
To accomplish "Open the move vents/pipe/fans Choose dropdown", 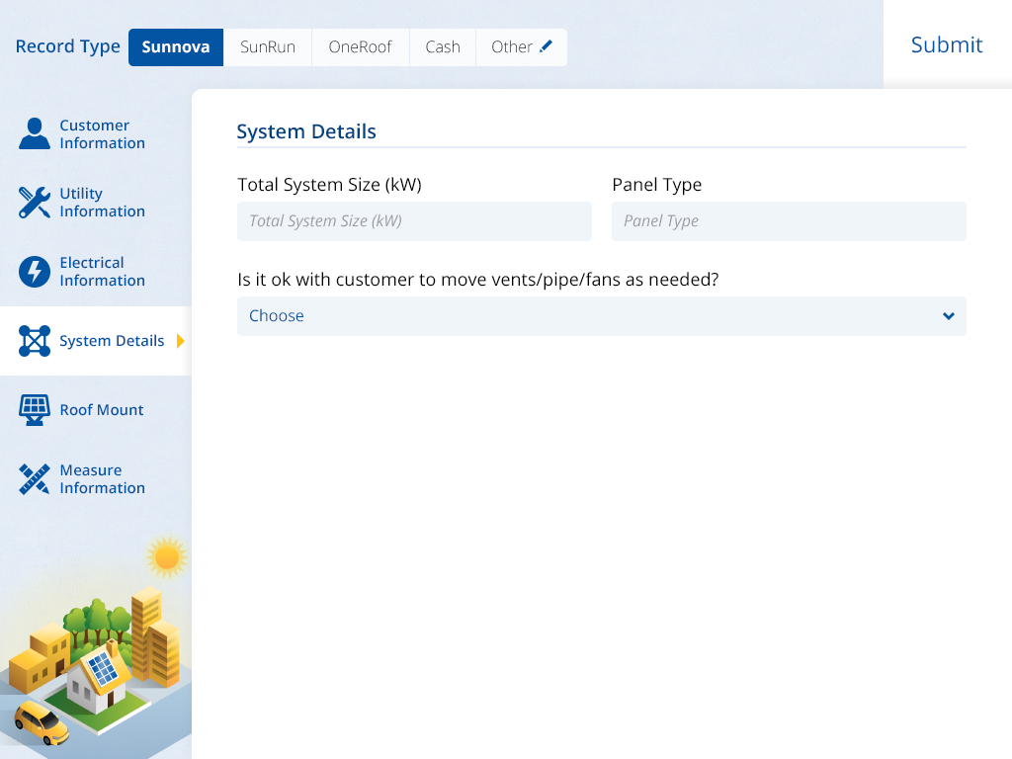I will [x=602, y=316].
